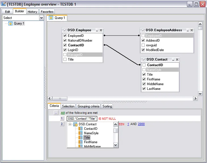Select the FirstName column icon in dropdown list

tap(81, 142)
